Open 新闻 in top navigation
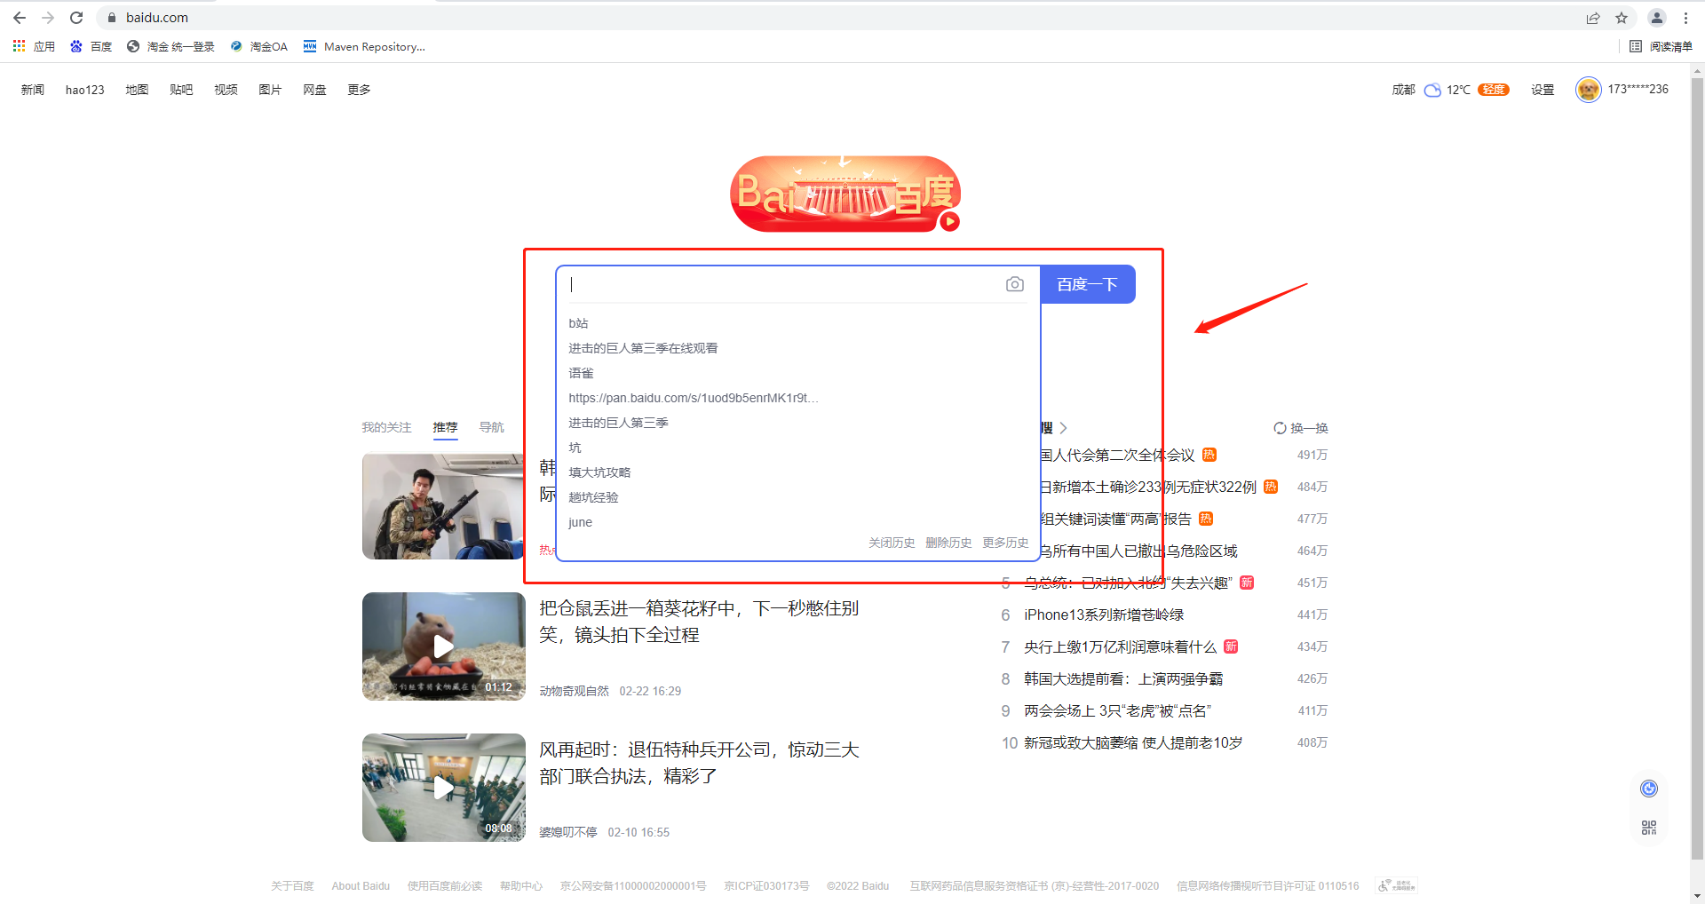1705x904 pixels. (x=33, y=90)
